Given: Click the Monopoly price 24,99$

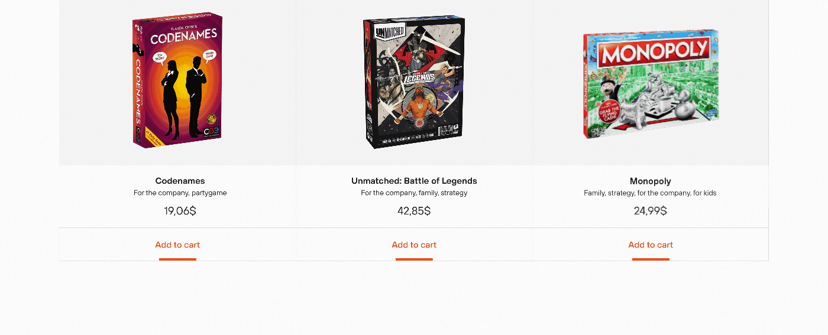Looking at the screenshot, I should click(x=650, y=211).
